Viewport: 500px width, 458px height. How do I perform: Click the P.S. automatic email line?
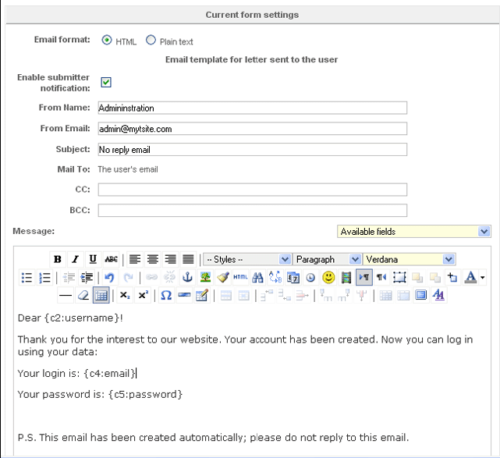pos(213,437)
